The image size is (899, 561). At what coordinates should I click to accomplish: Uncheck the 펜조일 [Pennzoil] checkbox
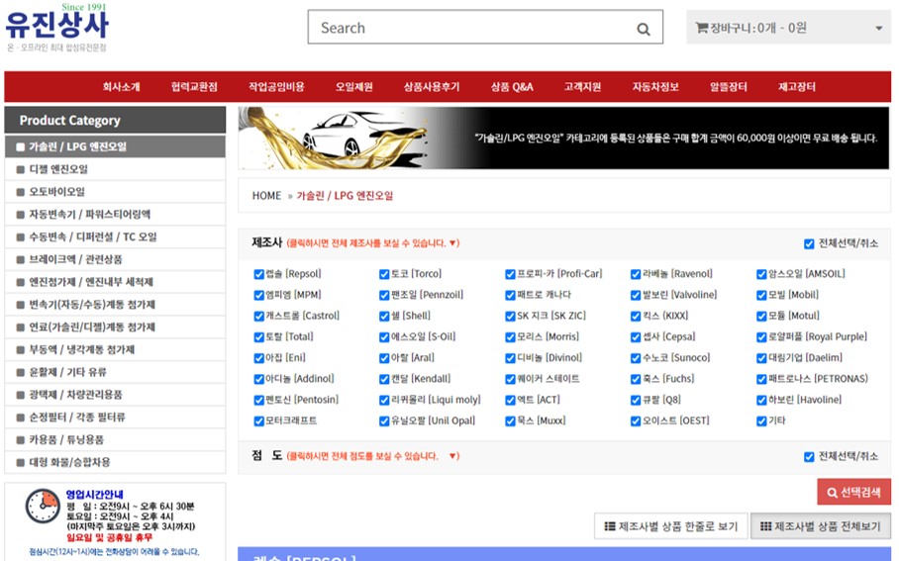click(x=384, y=295)
